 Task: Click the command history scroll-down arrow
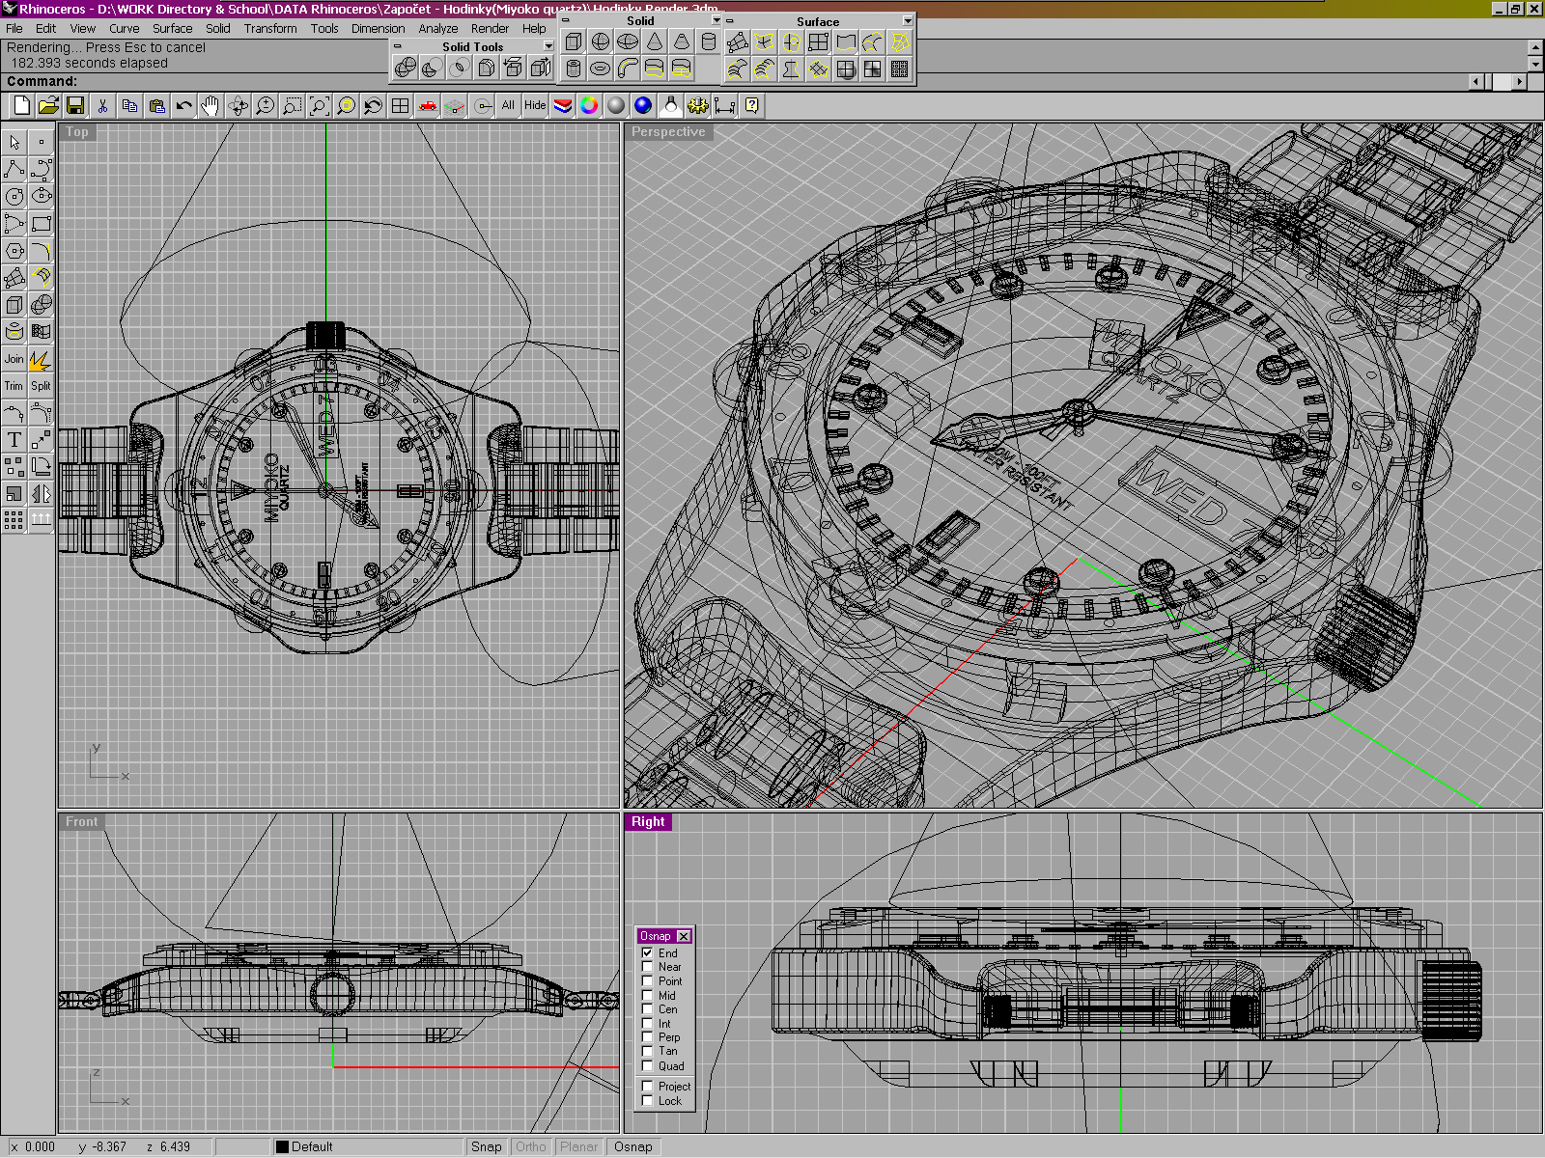coord(1535,64)
